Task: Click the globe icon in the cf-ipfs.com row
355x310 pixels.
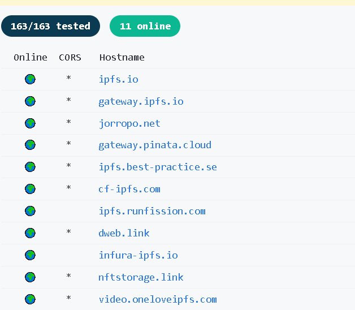Action: (x=31, y=189)
